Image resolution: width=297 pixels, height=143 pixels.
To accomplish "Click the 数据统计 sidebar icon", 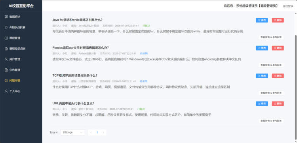I will pyautogui.click(x=6, y=17).
